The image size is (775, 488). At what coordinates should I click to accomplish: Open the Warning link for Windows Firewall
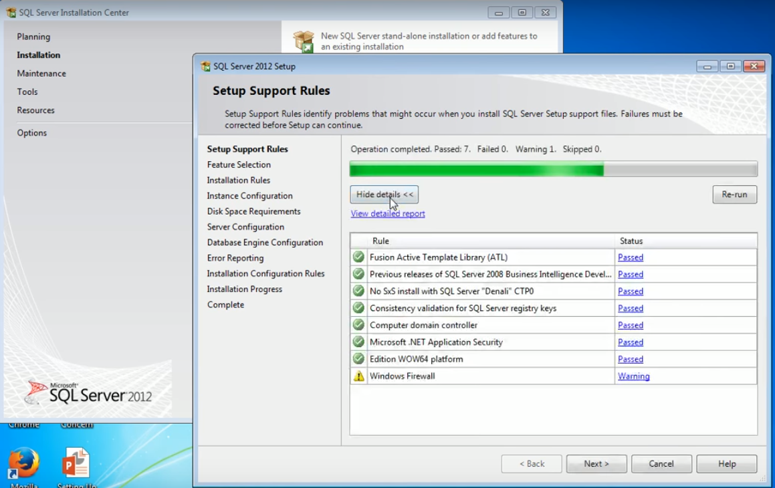click(x=634, y=376)
